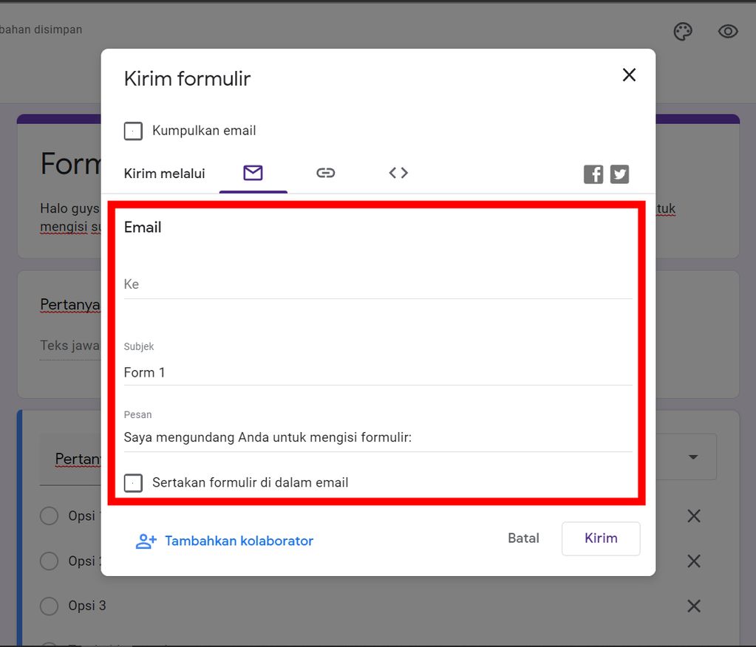
Task: Collapse the Kirim formulir dialog with X
Action: click(629, 75)
